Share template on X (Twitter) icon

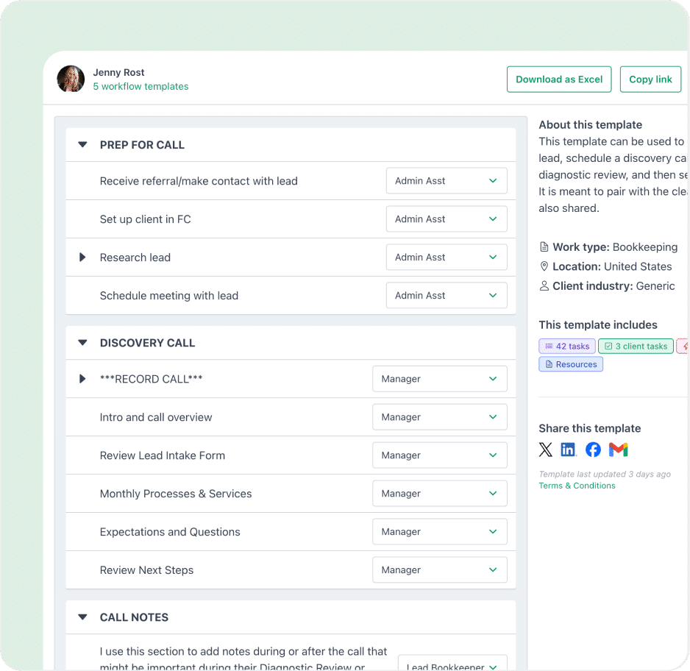(546, 450)
